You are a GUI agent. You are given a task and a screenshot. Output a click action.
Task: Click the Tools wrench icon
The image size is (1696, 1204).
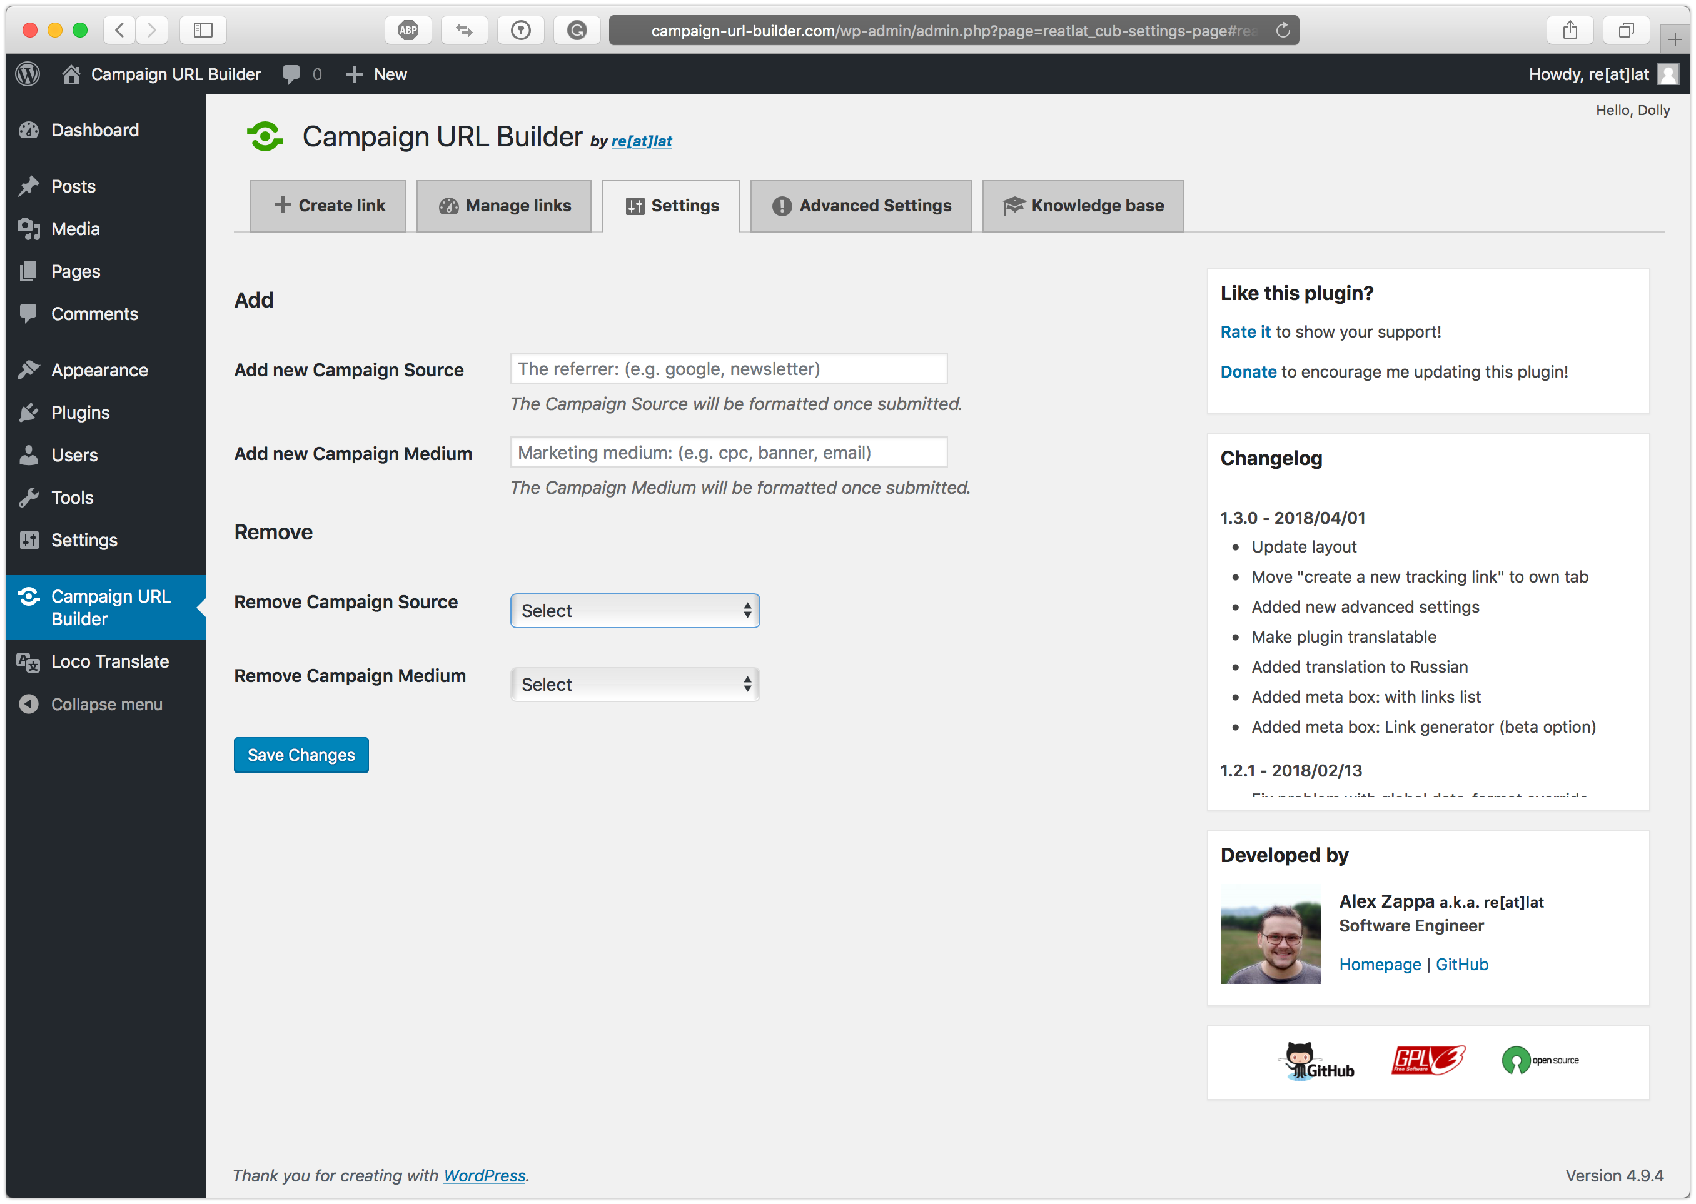pyautogui.click(x=29, y=498)
